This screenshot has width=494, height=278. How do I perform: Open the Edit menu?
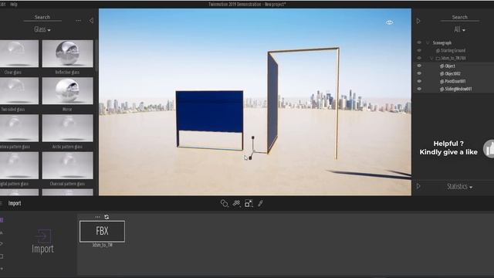pos(2,4)
